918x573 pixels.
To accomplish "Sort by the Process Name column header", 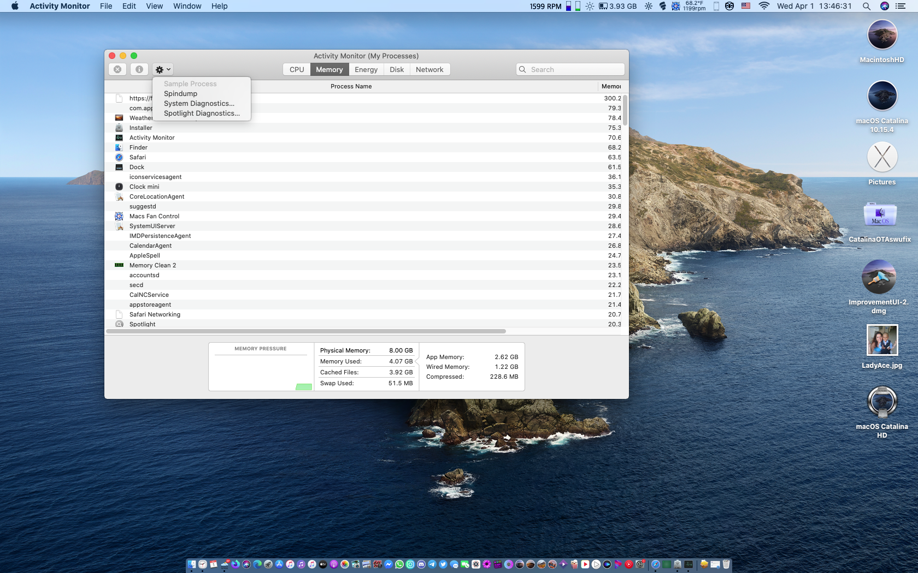I will (351, 86).
